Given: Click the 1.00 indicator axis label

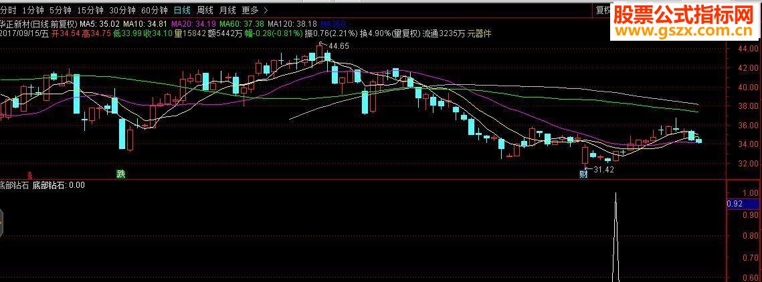Looking at the screenshot, I should tap(751, 192).
